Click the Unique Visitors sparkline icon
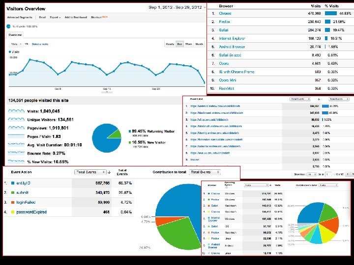354x265 pixels. pyautogui.click(x=16, y=119)
